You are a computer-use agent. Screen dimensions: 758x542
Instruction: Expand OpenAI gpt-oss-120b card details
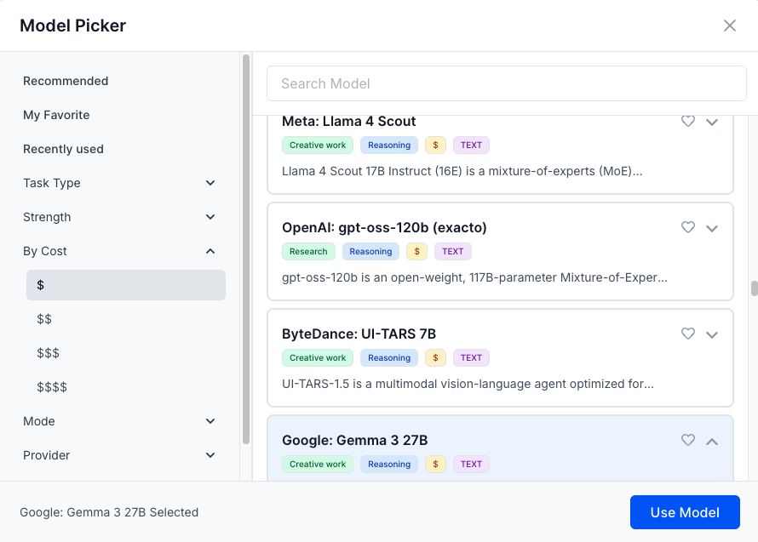713,228
